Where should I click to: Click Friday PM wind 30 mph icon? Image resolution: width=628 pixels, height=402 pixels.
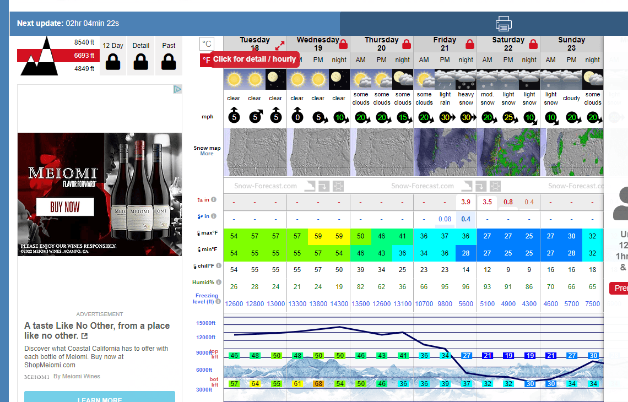(x=447, y=117)
